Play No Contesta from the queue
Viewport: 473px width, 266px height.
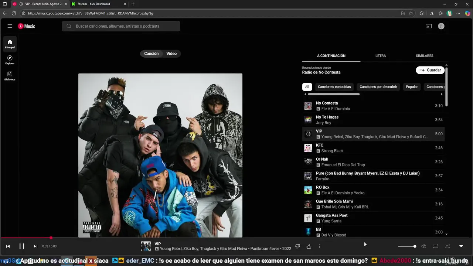coord(373,106)
